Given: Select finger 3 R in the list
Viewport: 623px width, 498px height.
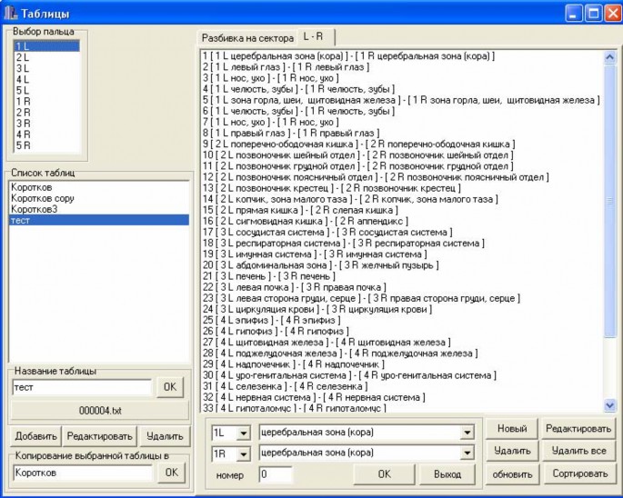Looking at the screenshot, I should tap(47, 124).
